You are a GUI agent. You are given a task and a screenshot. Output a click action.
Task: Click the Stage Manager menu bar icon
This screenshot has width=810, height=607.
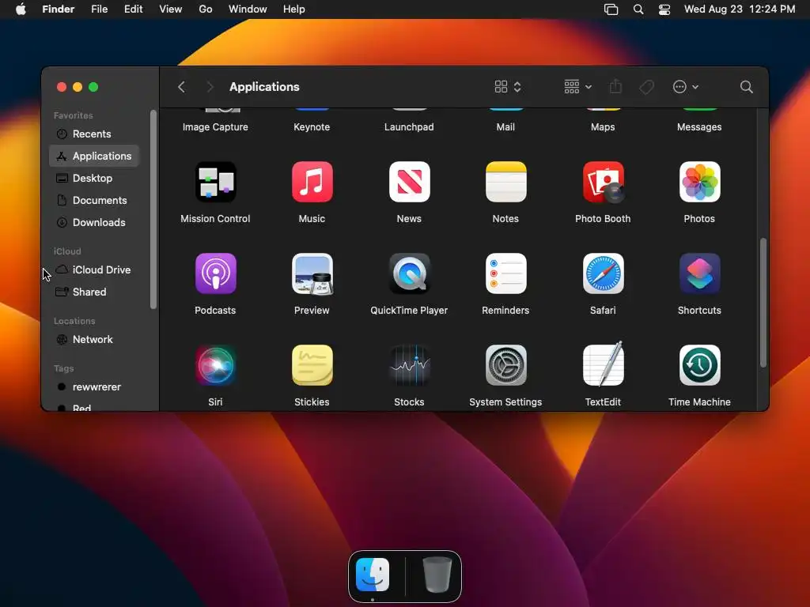(x=611, y=9)
